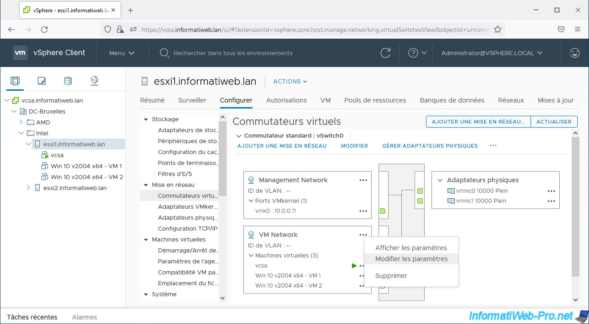The image size is (589, 324).
Task: Click GÉRER ADAPTATEURS PHYSIQUES link
Action: (x=430, y=146)
